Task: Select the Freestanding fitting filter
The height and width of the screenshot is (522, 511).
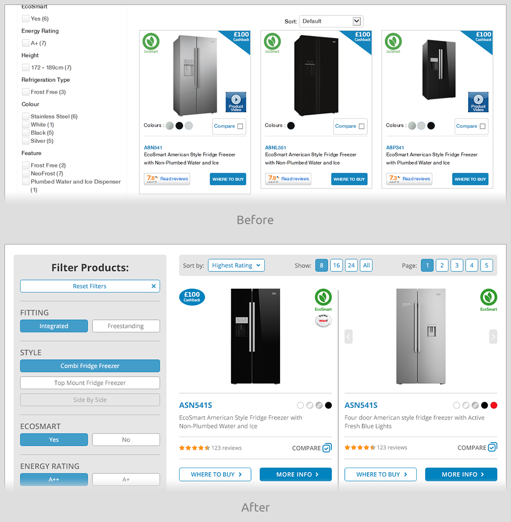Action: (x=126, y=326)
